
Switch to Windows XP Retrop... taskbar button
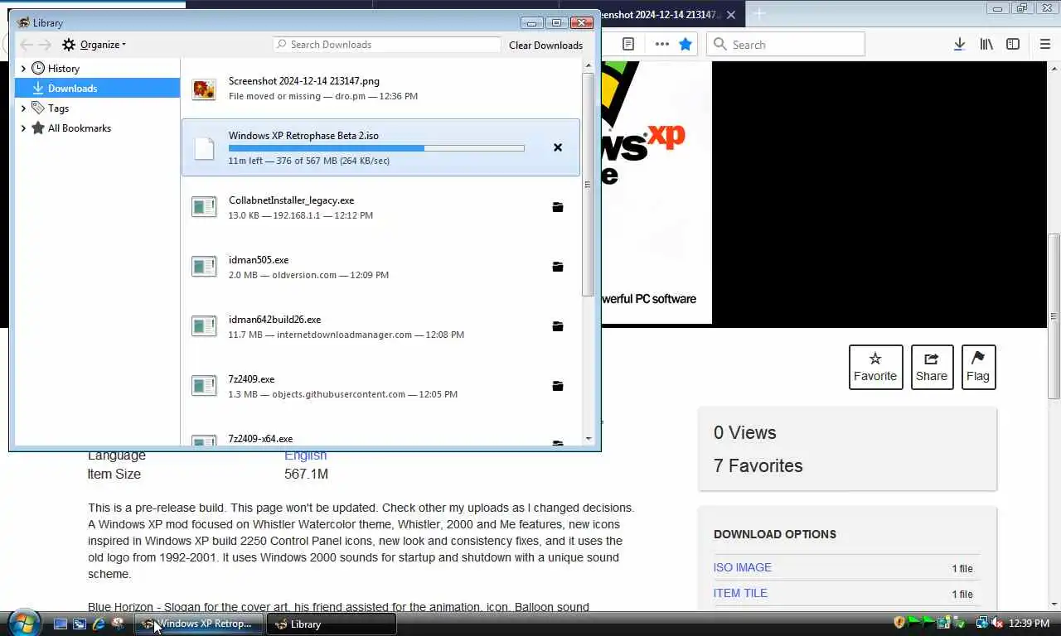click(x=199, y=624)
